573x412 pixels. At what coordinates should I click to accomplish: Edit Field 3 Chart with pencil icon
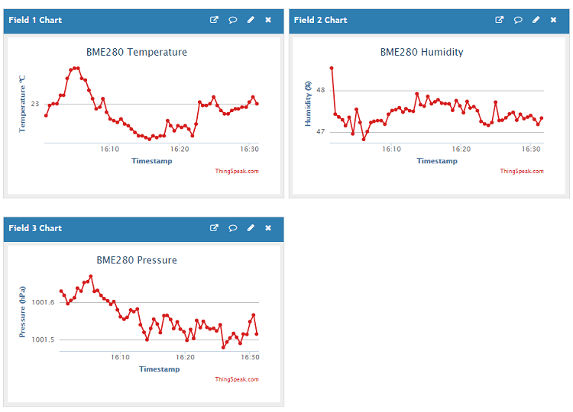tap(251, 228)
